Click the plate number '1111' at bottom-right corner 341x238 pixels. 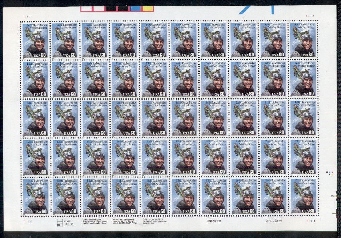310,221
